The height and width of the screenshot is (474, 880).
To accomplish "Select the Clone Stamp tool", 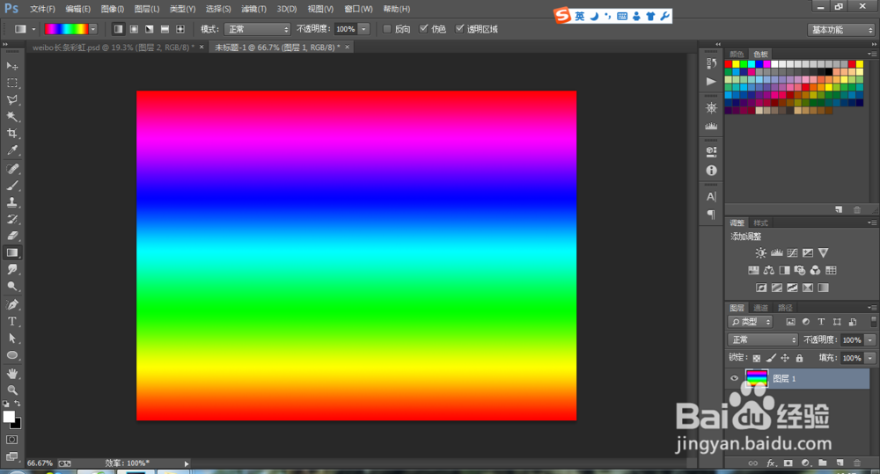I will (x=11, y=202).
